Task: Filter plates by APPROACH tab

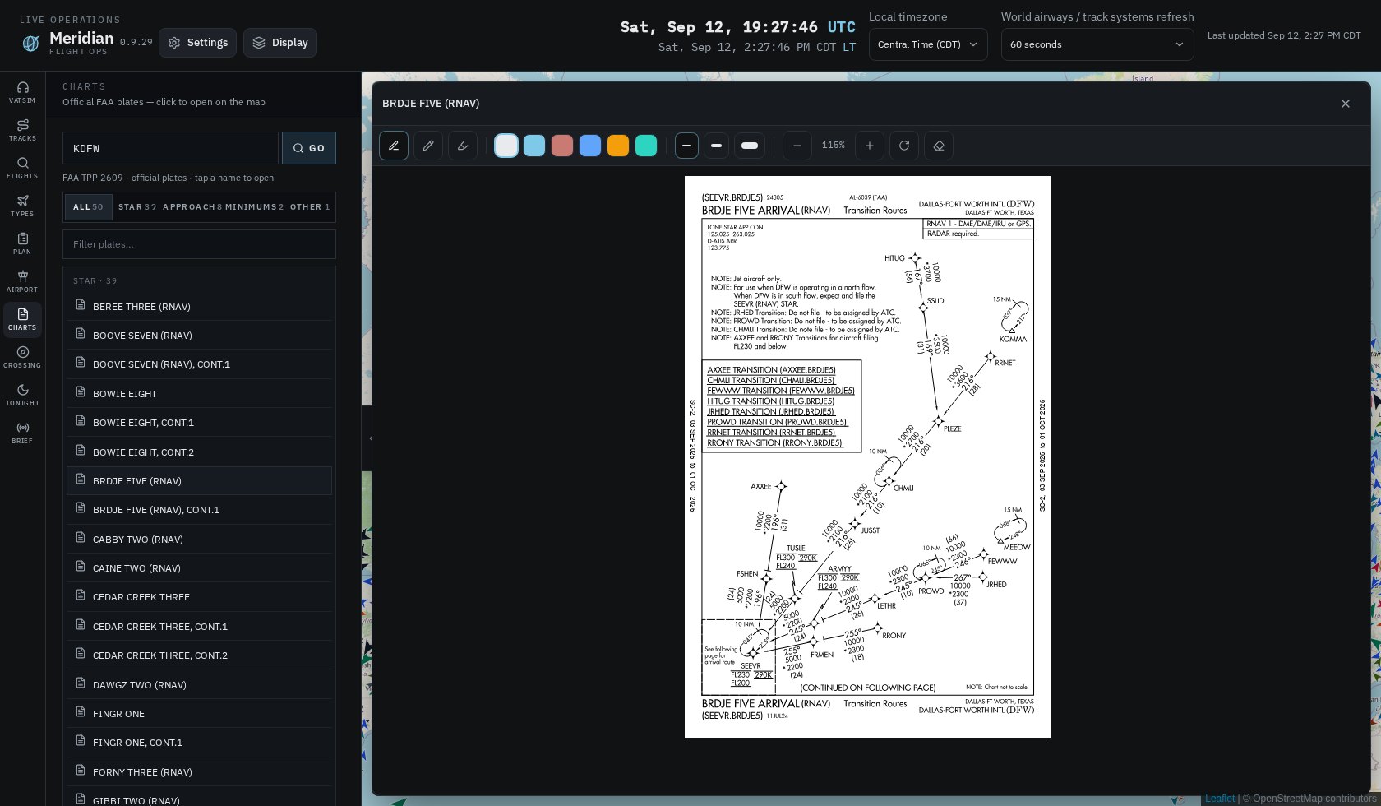Action: click(192, 207)
